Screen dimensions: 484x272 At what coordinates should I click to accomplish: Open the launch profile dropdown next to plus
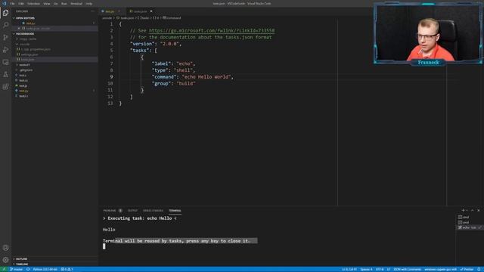click(467, 210)
